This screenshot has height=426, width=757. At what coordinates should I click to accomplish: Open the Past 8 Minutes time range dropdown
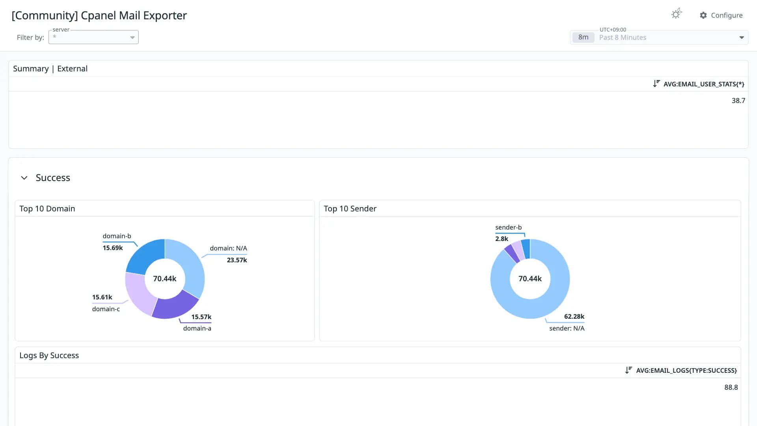coord(659,37)
